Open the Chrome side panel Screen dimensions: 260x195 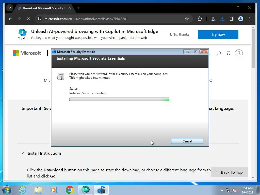232,19
